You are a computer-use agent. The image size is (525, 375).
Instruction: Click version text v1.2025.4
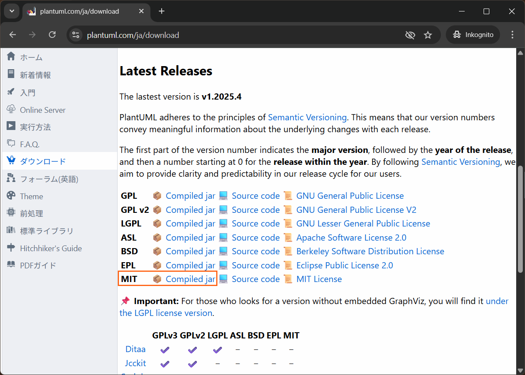221,97
